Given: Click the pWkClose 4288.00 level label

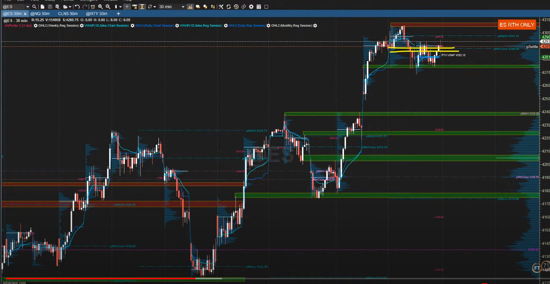Looking at the screenshot, I should pyautogui.click(x=506, y=49).
